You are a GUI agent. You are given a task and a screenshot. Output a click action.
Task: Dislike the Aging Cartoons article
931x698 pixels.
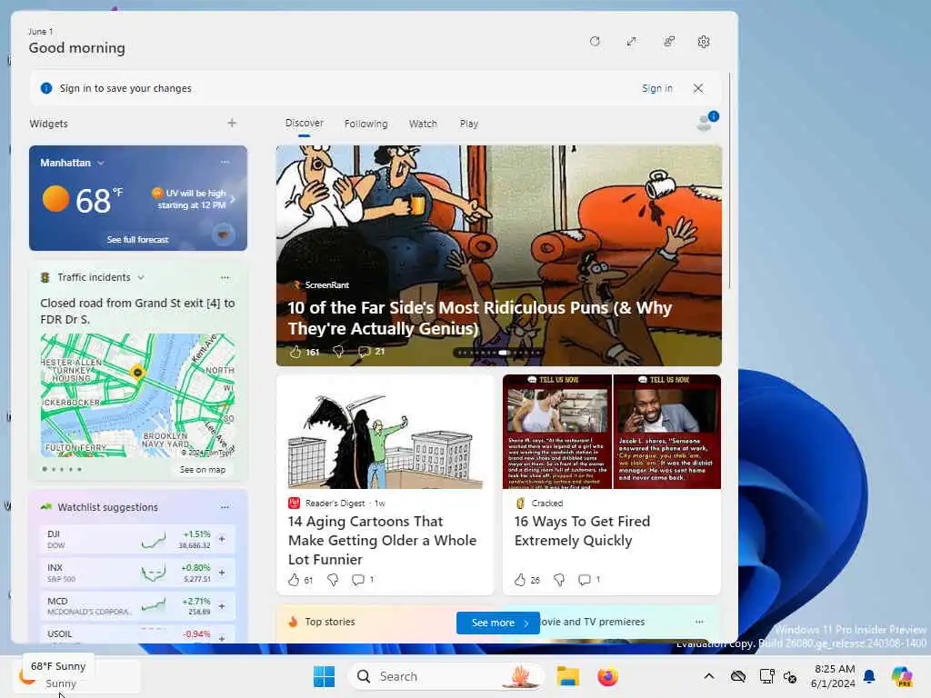click(x=333, y=580)
